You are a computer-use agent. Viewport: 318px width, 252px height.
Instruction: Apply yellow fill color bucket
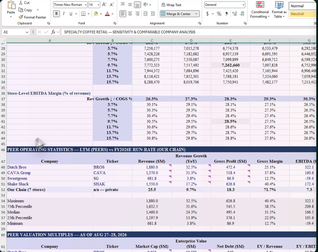[96, 14]
